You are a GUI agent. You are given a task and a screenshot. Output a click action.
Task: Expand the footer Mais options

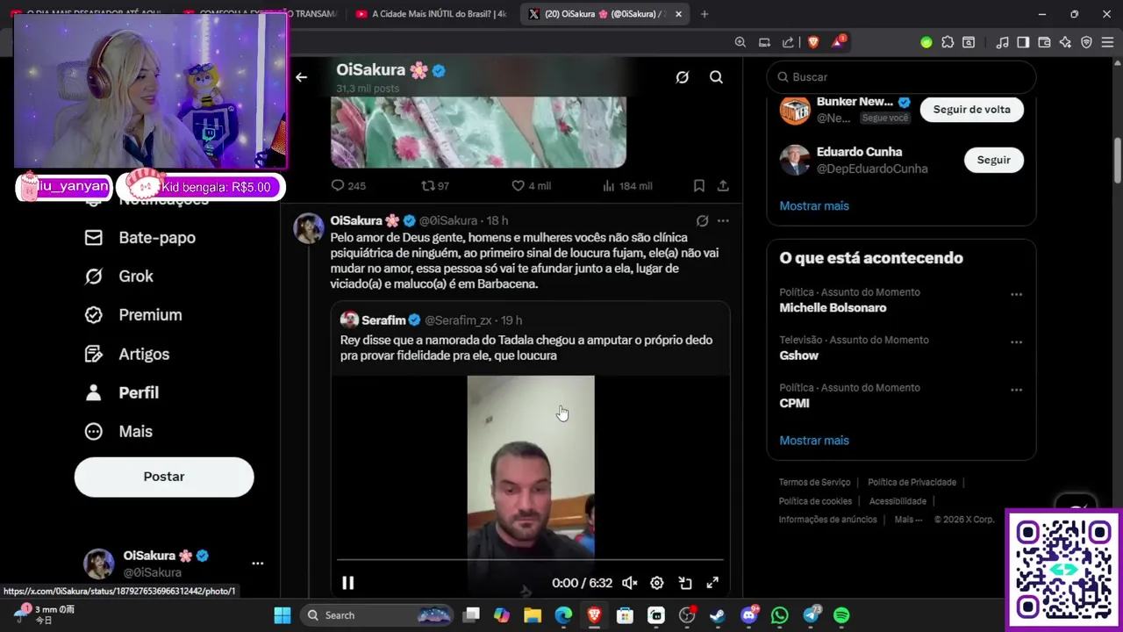click(908, 520)
